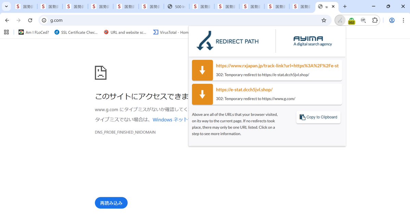This screenshot has height=215, width=410.
Task: Open the IP address lookup extension
Action: click(363, 20)
